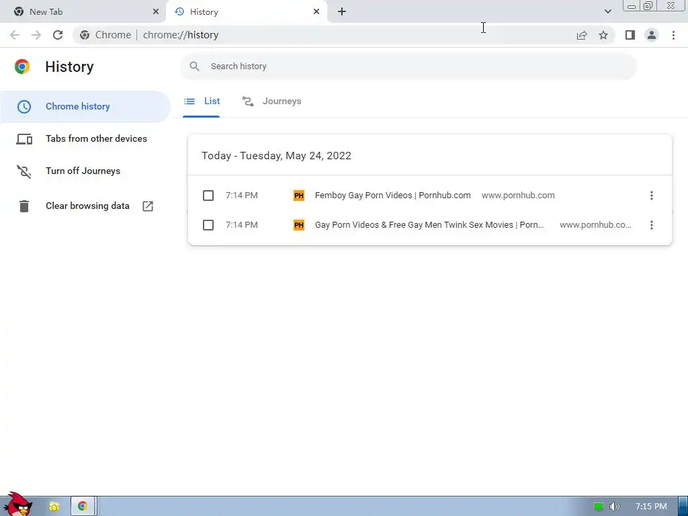The height and width of the screenshot is (516, 688).
Task: Close the New Tab tab
Action: point(156,12)
